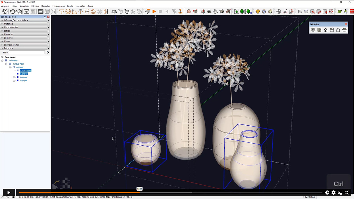Click the house-shaped view icon in Exibições

(x=326, y=30)
